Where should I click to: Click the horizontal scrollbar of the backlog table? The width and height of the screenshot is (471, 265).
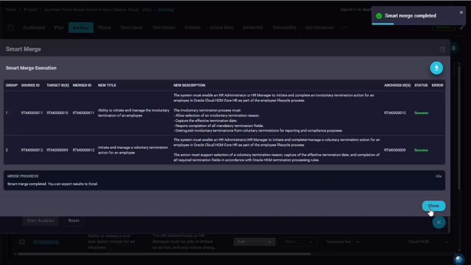(164, 254)
